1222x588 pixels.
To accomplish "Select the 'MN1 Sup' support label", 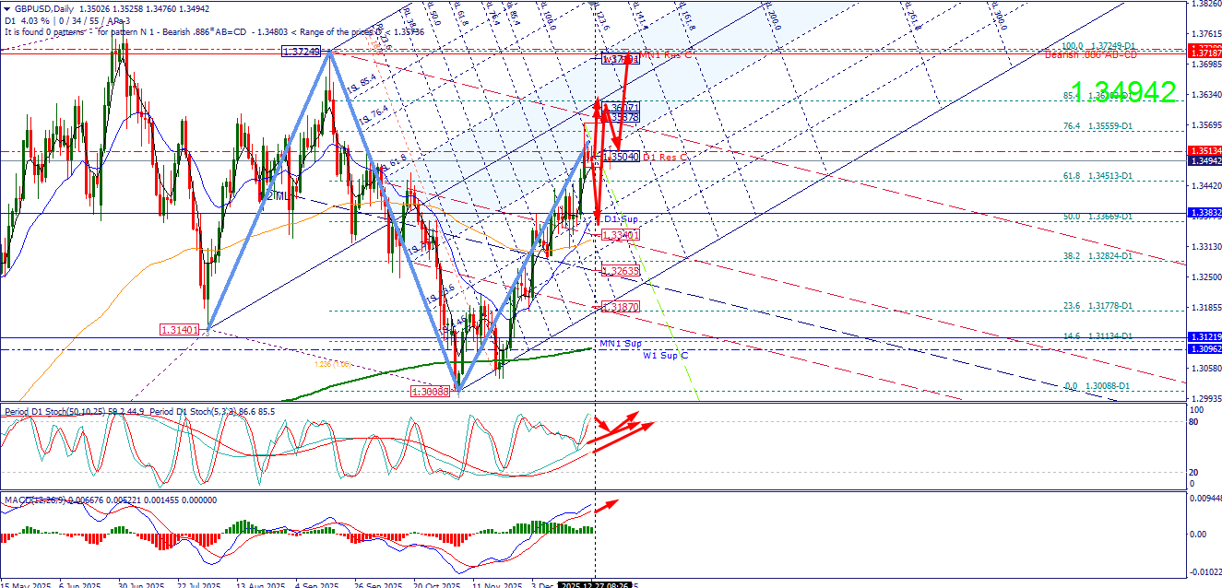I will 620,344.
